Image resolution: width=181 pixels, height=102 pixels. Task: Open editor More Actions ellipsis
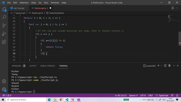177,8
